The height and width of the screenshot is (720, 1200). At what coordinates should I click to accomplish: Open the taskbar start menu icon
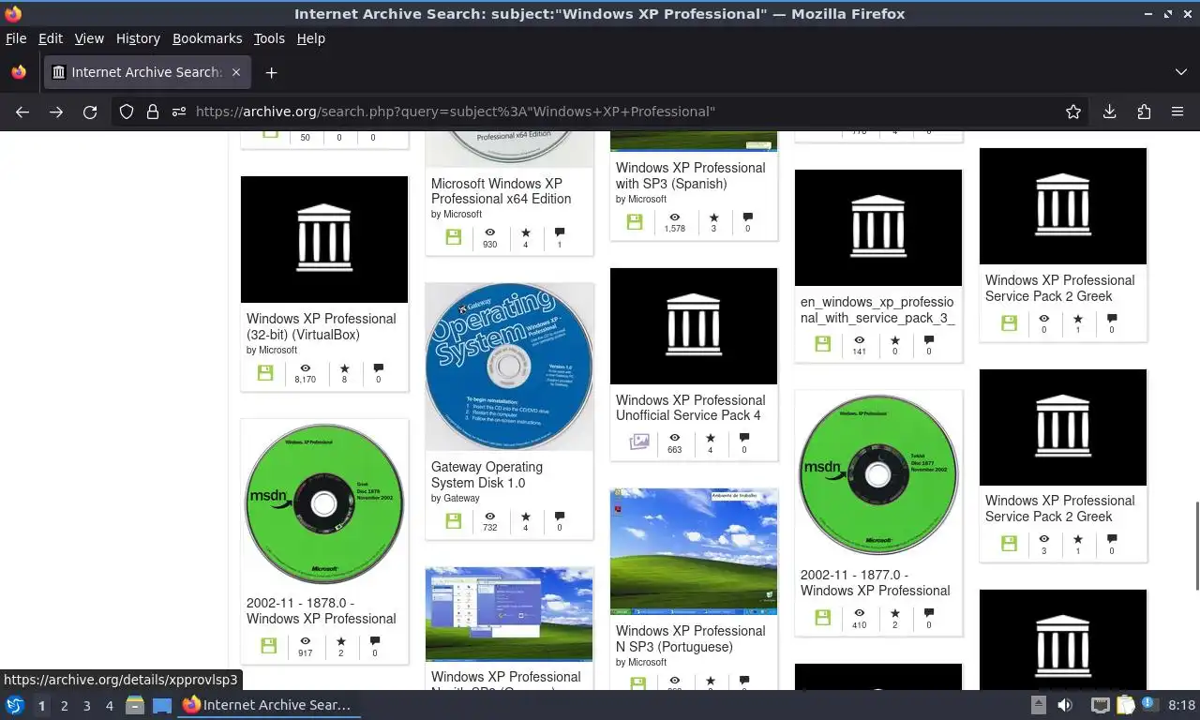pyautogui.click(x=15, y=705)
